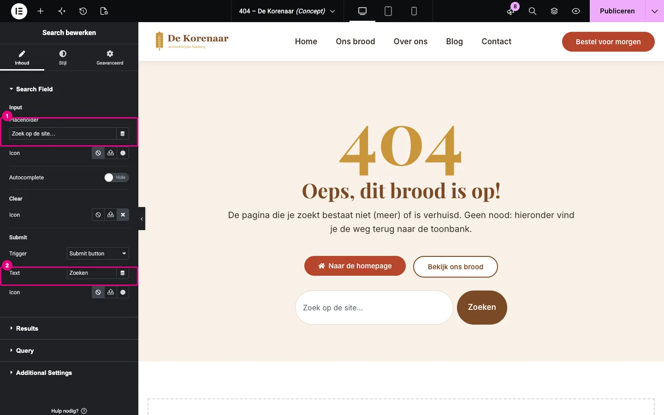Expand the Query section
Image resolution: width=664 pixels, height=415 pixels.
69,350
